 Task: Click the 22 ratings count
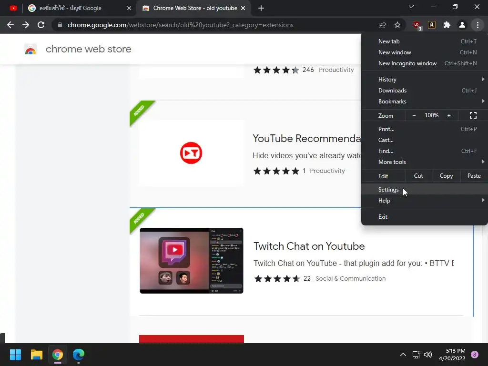click(x=307, y=278)
